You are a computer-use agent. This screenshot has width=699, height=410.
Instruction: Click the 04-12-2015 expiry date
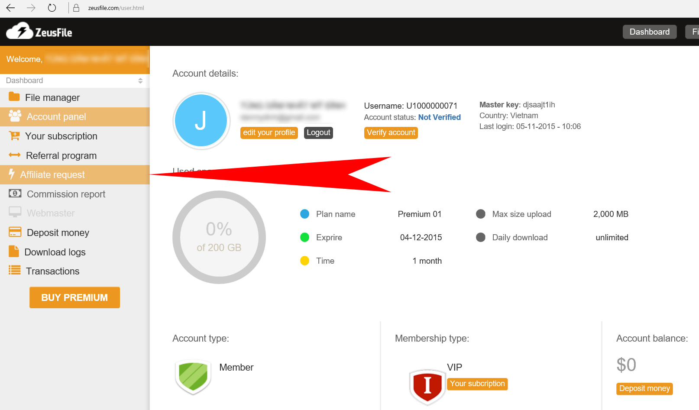click(x=421, y=237)
